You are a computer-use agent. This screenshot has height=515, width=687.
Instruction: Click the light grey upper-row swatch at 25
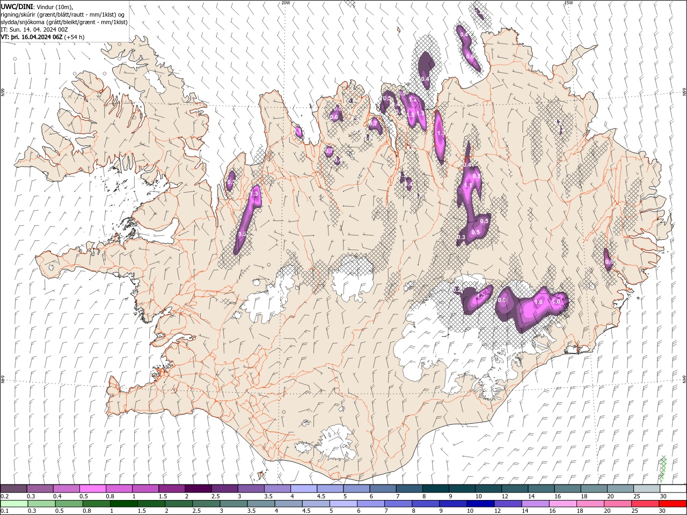[x=646, y=489]
